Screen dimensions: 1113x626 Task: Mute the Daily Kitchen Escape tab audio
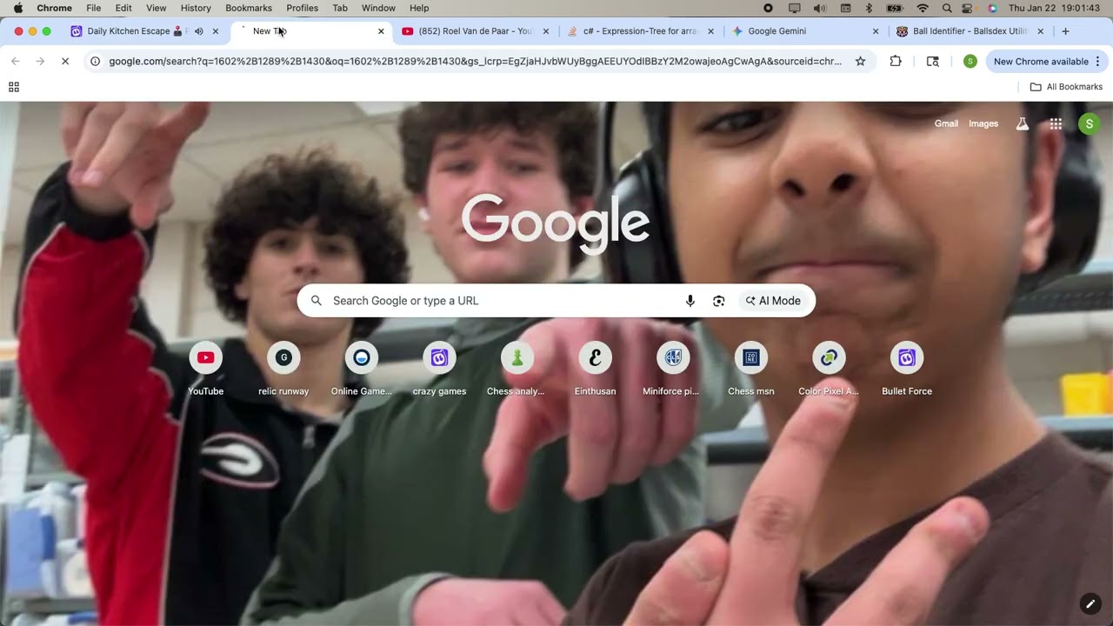coord(199,31)
